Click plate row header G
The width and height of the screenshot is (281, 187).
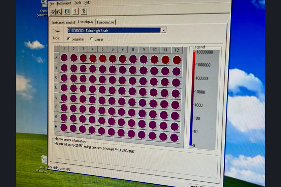[56, 117]
